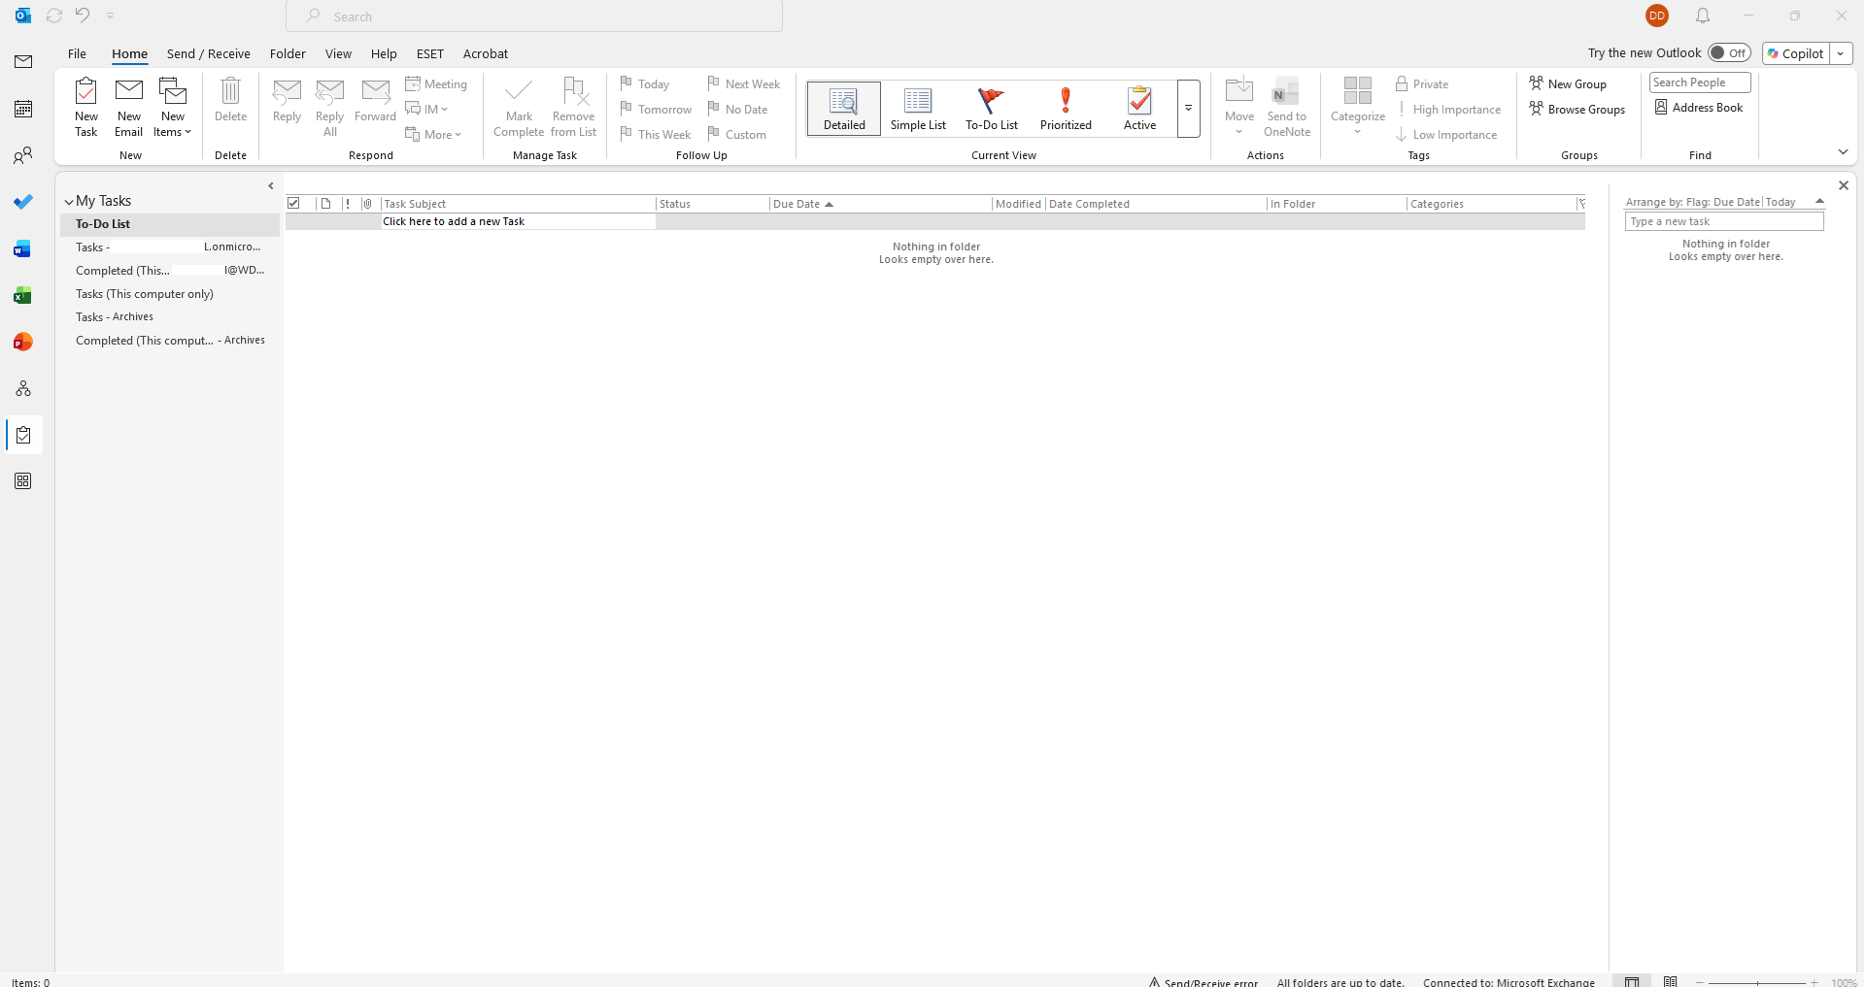This screenshot has height=987, width=1864.
Task: Select the Detailed view
Action: click(x=844, y=108)
